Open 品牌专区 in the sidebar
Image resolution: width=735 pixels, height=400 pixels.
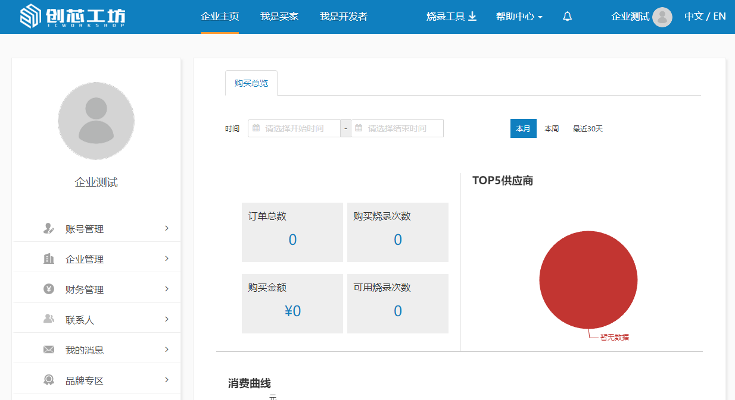tap(96, 380)
